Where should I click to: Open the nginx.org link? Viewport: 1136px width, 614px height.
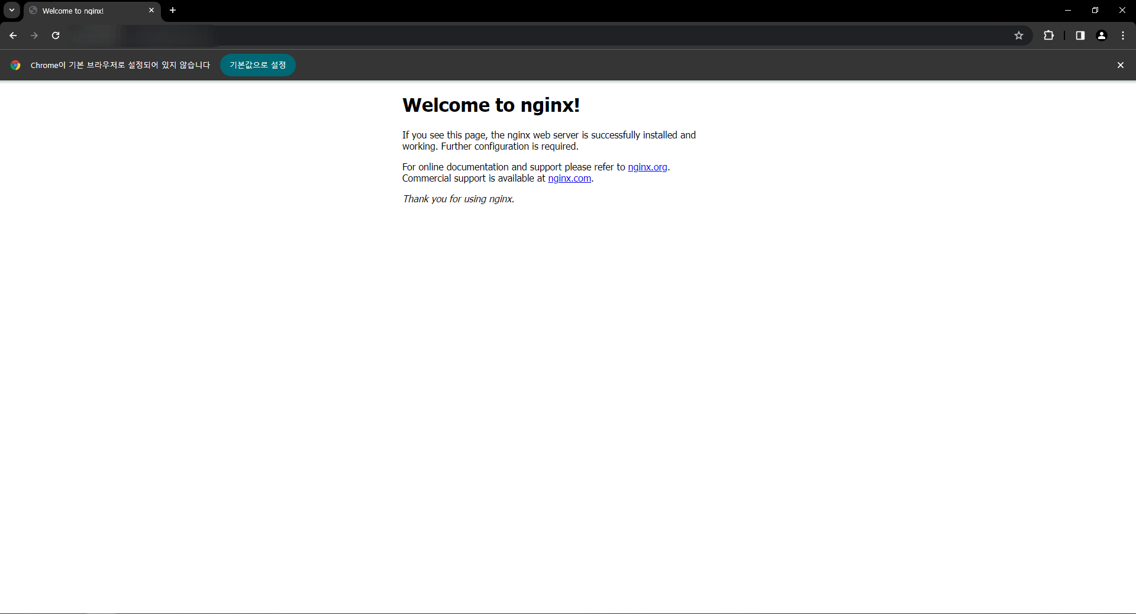(647, 167)
